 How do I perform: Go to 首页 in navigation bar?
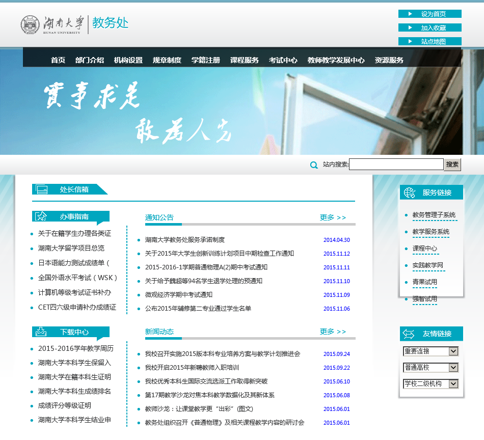58,60
